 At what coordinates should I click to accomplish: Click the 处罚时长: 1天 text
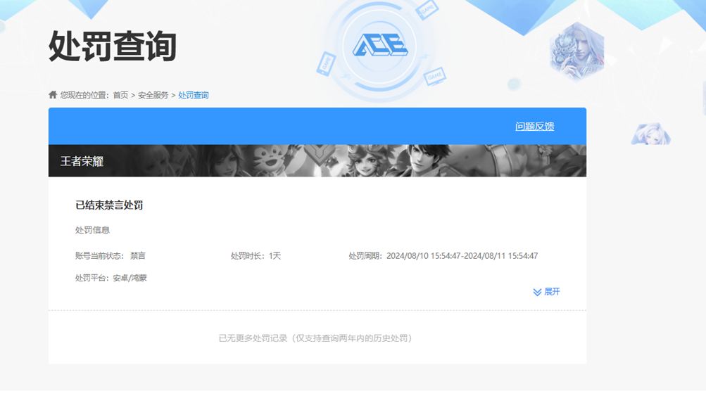click(x=256, y=255)
